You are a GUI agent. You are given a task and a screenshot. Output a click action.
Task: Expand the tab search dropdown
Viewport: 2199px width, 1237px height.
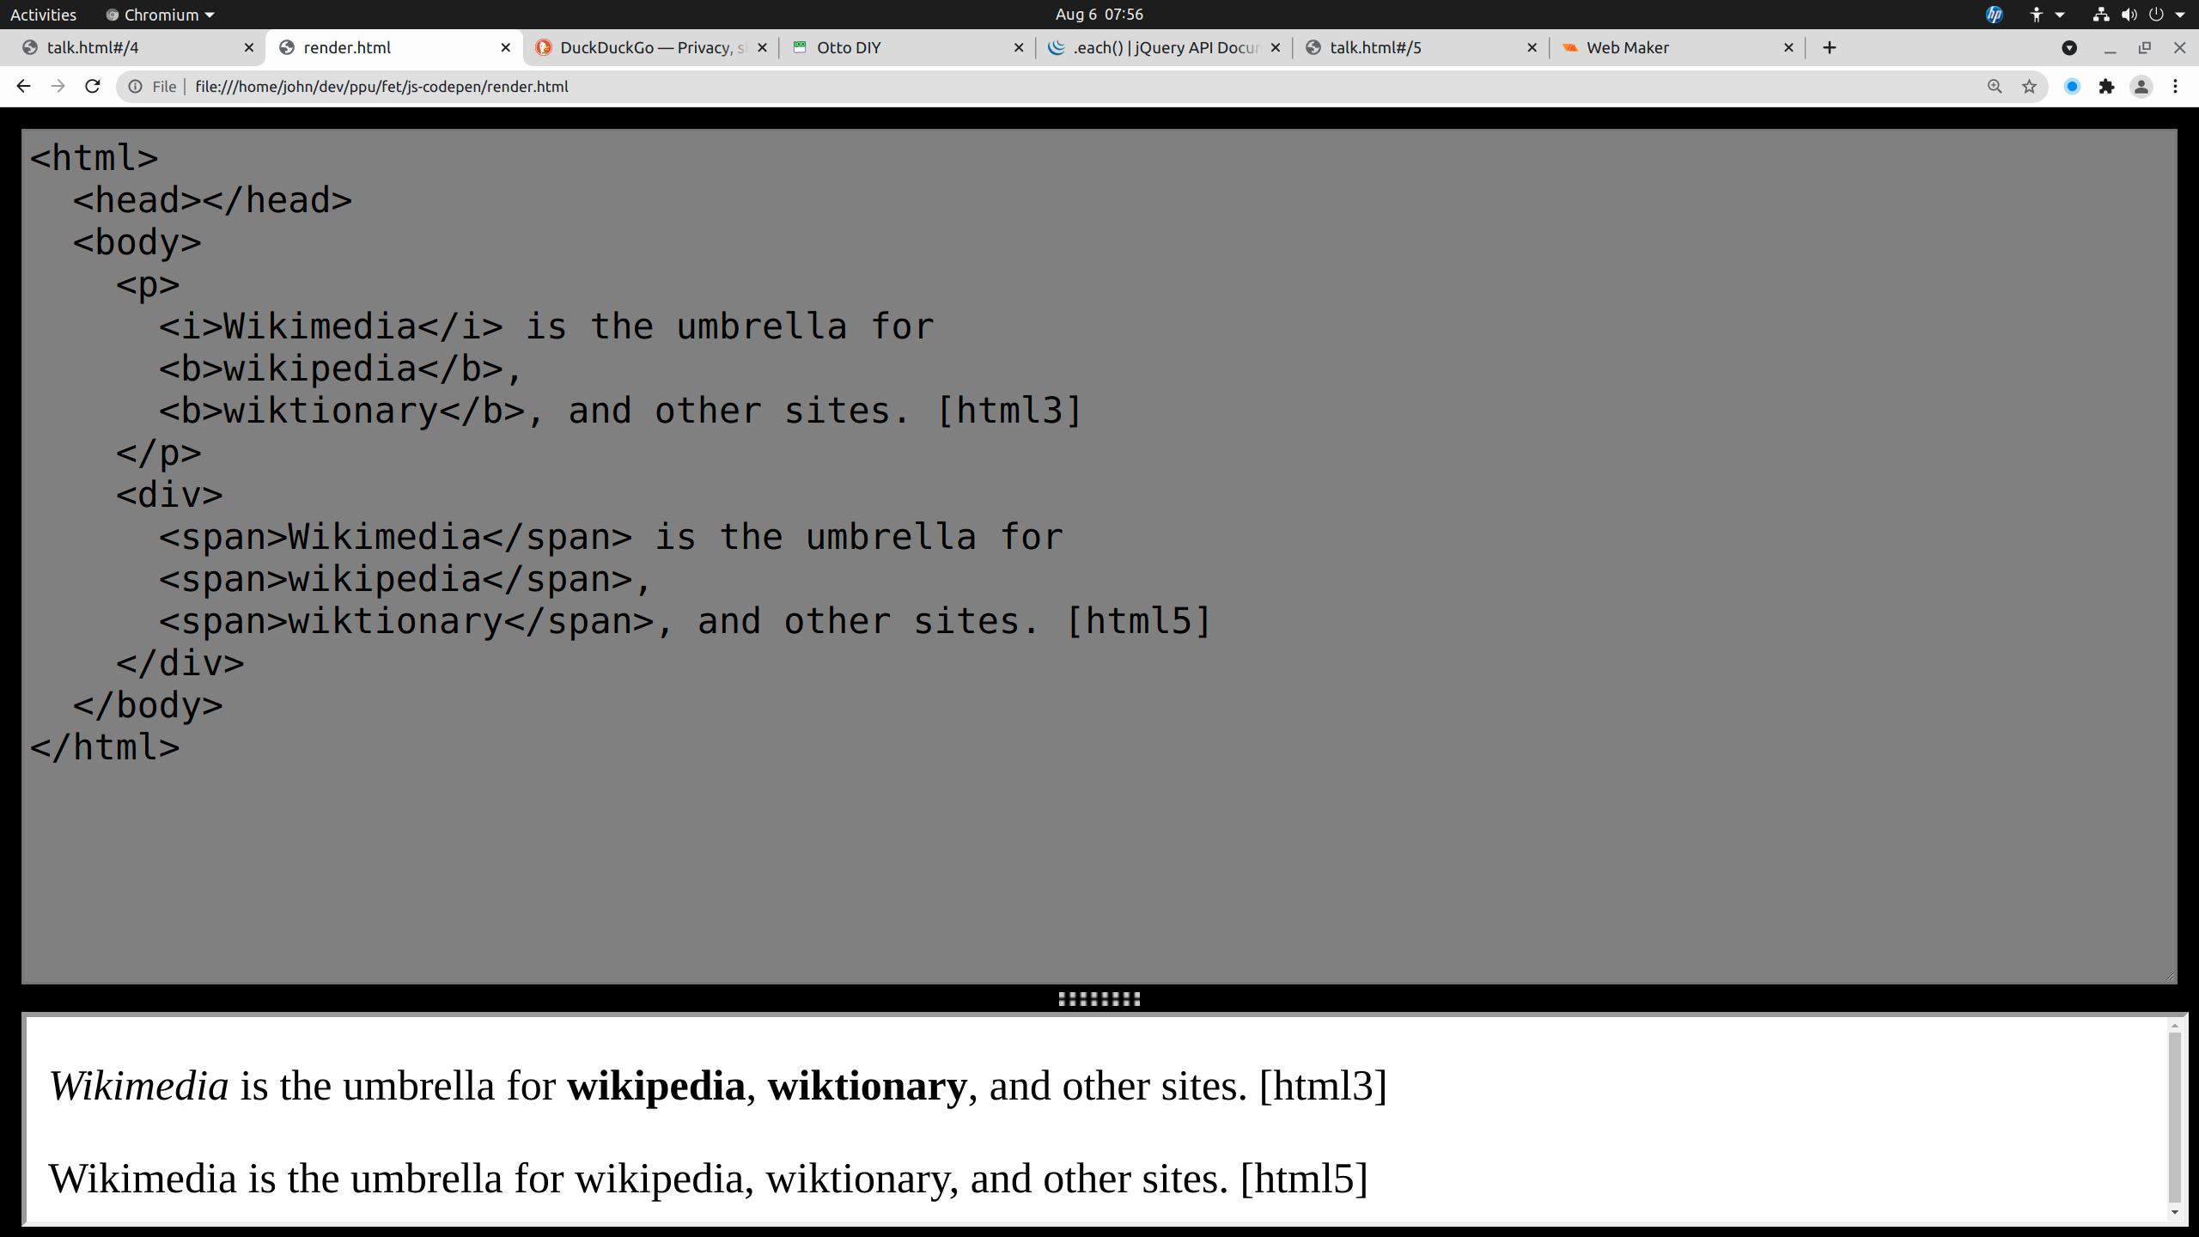[x=2069, y=48]
